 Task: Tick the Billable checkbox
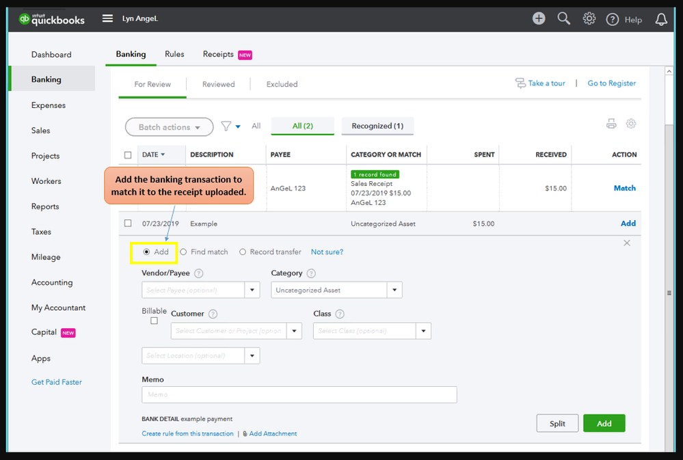tap(154, 321)
